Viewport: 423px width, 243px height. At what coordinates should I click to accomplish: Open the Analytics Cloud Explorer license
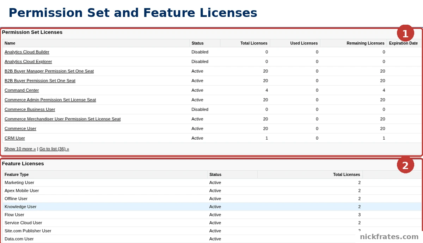[x=28, y=61]
